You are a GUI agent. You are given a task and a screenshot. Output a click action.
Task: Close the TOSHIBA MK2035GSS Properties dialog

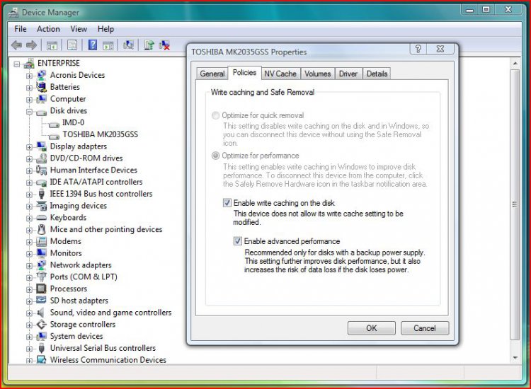[x=440, y=49]
